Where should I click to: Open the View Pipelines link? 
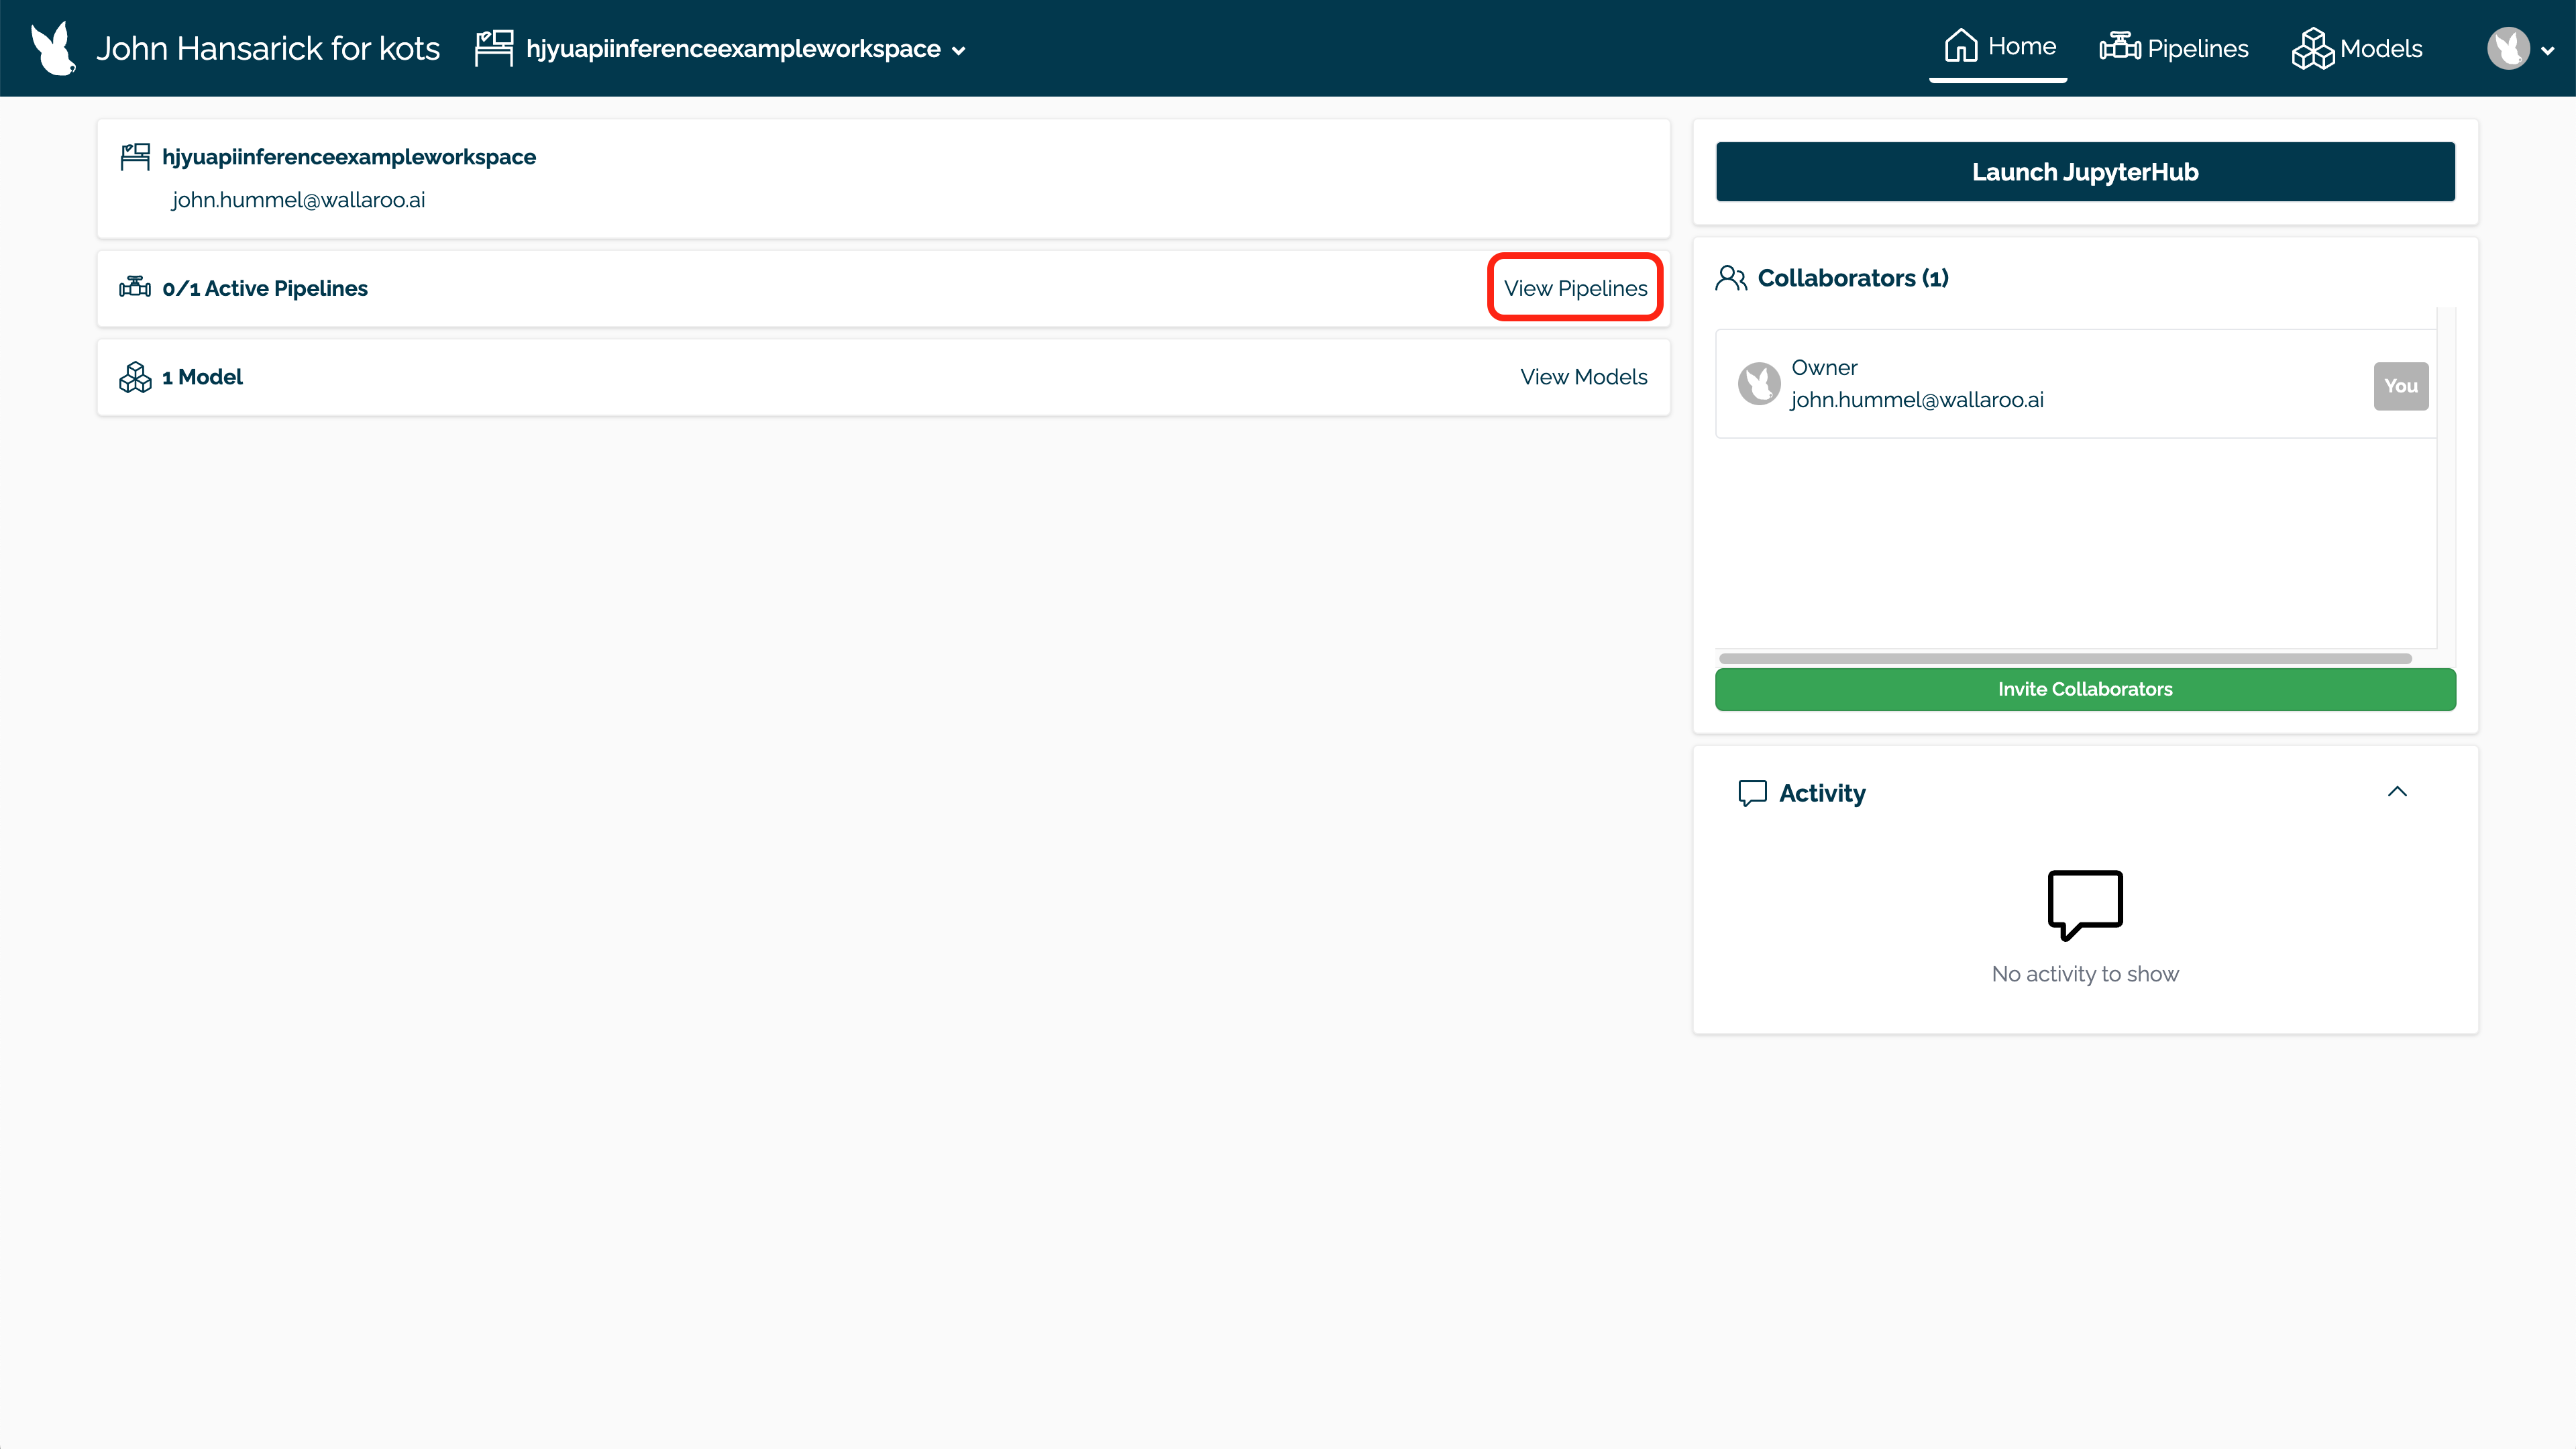[1575, 288]
